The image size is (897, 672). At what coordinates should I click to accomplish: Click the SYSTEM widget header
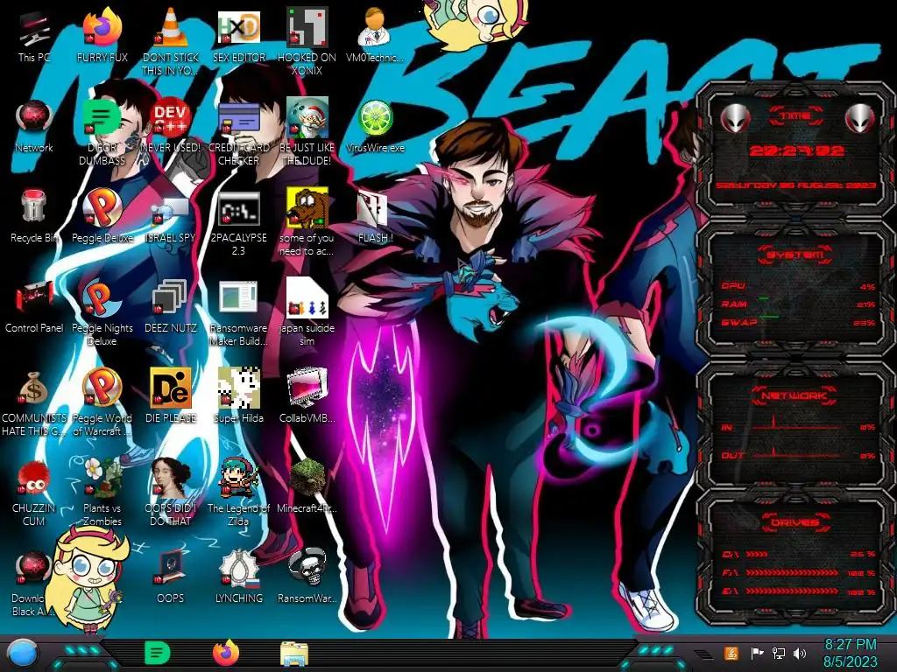795,255
